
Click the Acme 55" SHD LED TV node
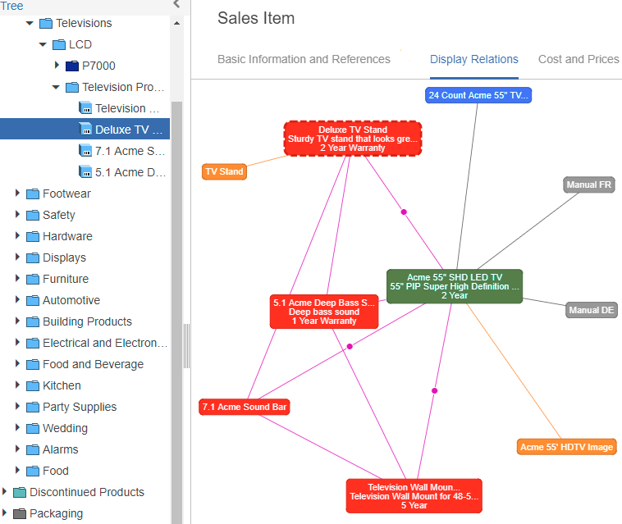pyautogui.click(x=455, y=286)
